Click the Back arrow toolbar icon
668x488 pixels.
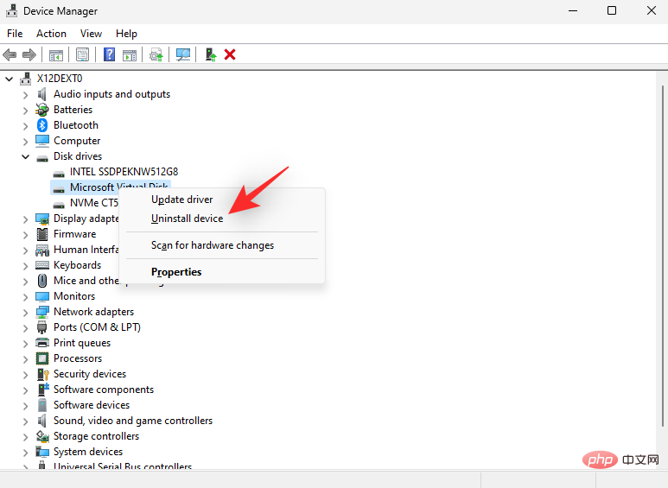(x=10, y=54)
